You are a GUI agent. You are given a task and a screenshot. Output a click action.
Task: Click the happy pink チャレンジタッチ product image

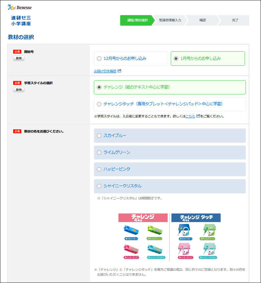click(185, 248)
